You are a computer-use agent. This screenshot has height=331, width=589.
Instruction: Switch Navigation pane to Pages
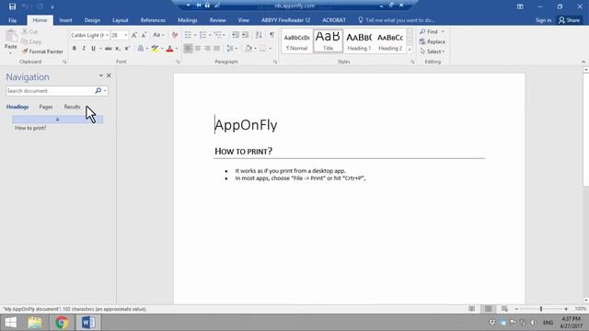[x=46, y=107]
